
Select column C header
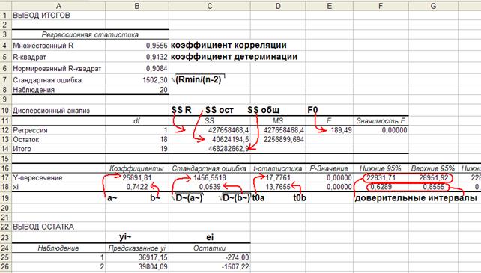(x=210, y=6)
